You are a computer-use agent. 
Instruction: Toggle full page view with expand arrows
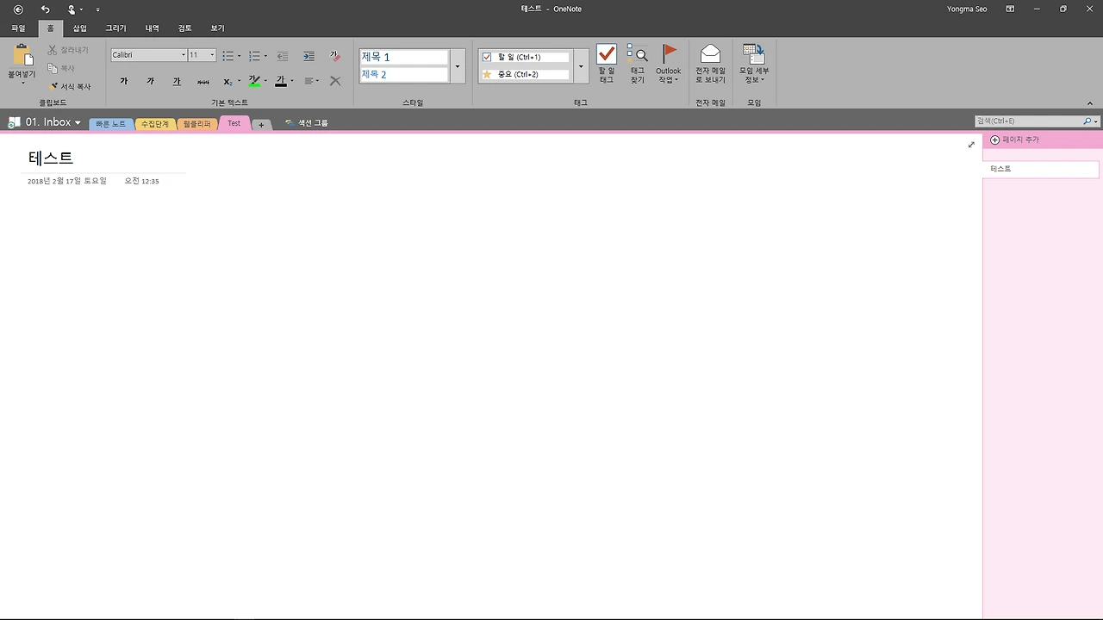[972, 145]
